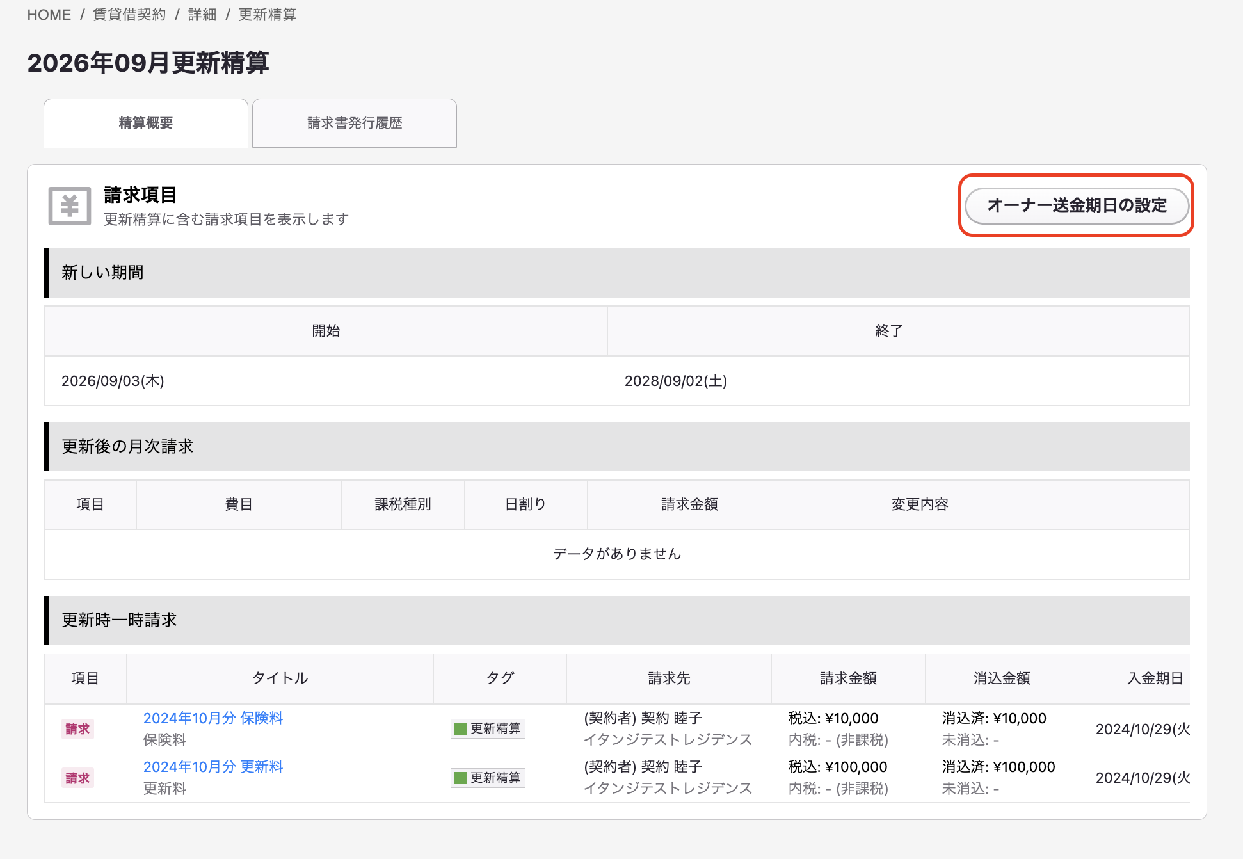Click the 更新時一時請求 section header

coord(617,620)
